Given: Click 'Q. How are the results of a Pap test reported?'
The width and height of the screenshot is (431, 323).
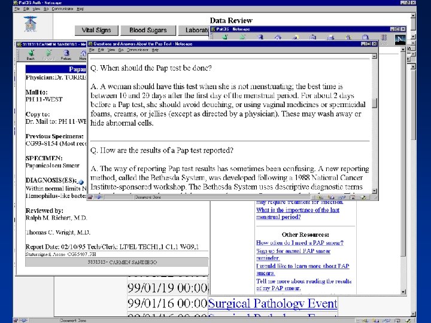Looking at the screenshot, I should [x=162, y=150].
